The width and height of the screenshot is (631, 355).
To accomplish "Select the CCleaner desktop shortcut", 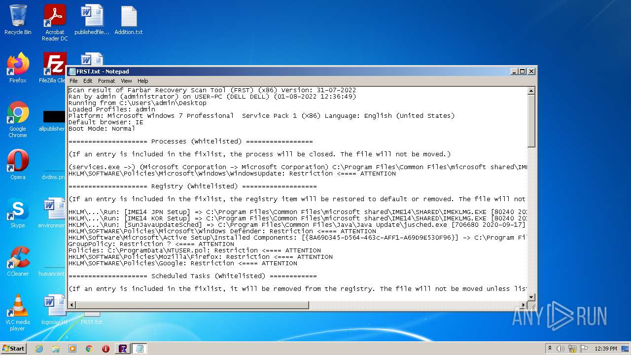I will point(18,261).
